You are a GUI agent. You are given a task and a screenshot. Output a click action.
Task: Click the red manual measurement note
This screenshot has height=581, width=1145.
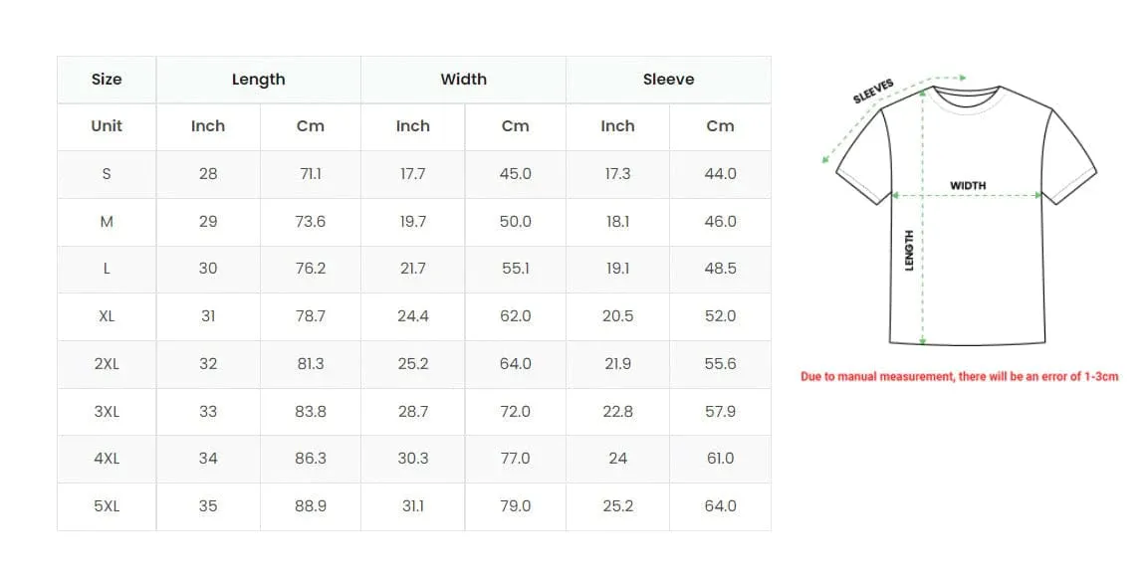tap(960, 377)
